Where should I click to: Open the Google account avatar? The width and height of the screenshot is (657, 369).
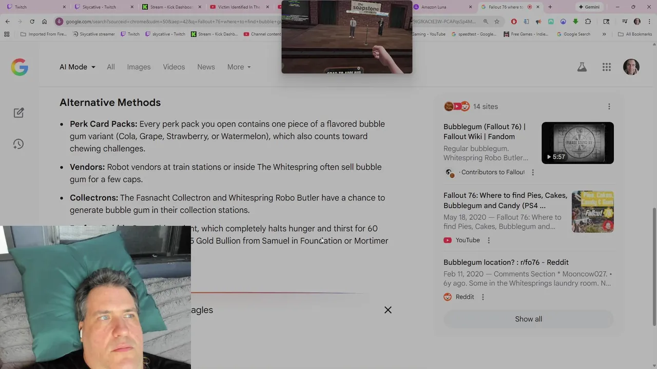click(631, 67)
